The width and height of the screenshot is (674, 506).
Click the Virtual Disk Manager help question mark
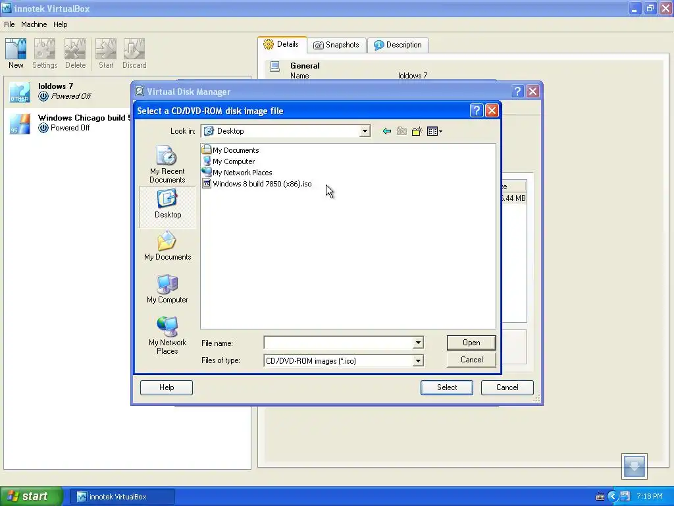517,91
